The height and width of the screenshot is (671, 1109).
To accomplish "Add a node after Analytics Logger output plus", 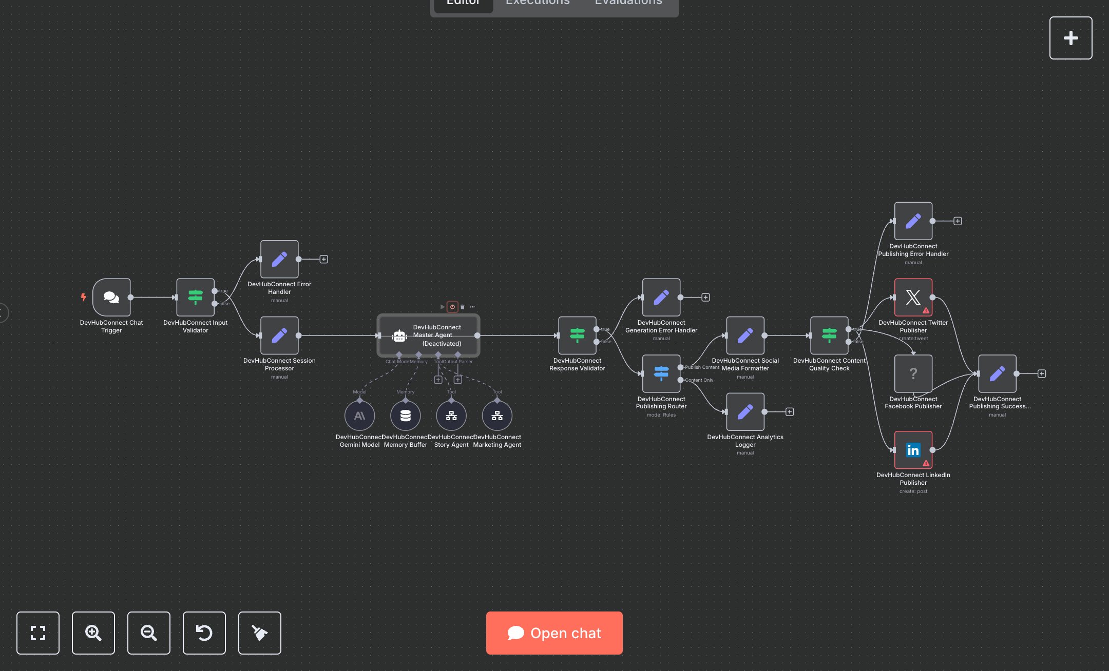I will coord(790,412).
